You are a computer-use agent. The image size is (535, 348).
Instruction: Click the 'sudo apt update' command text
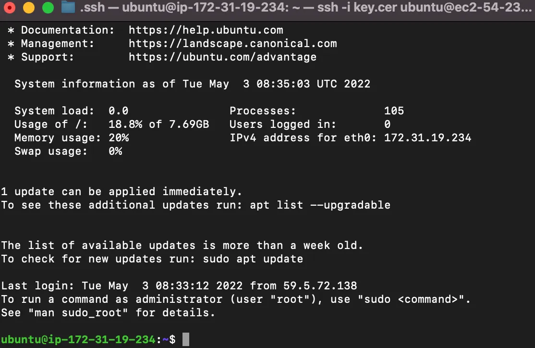coord(253,259)
